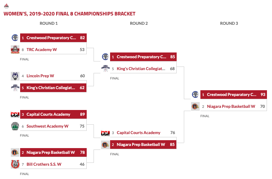Click Capital Courts Academy logo in Round 1

[x=15, y=115]
